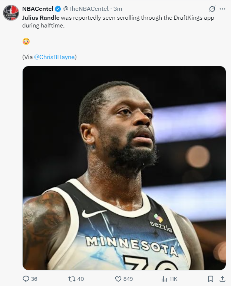Click the 40 reposts count
The image size is (231, 286).
[80, 279]
